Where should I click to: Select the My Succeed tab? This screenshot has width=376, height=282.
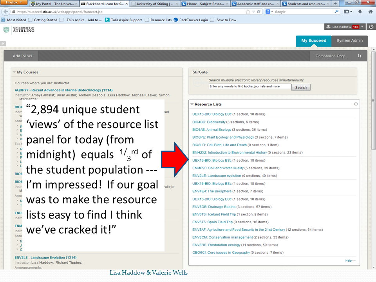[313, 41]
